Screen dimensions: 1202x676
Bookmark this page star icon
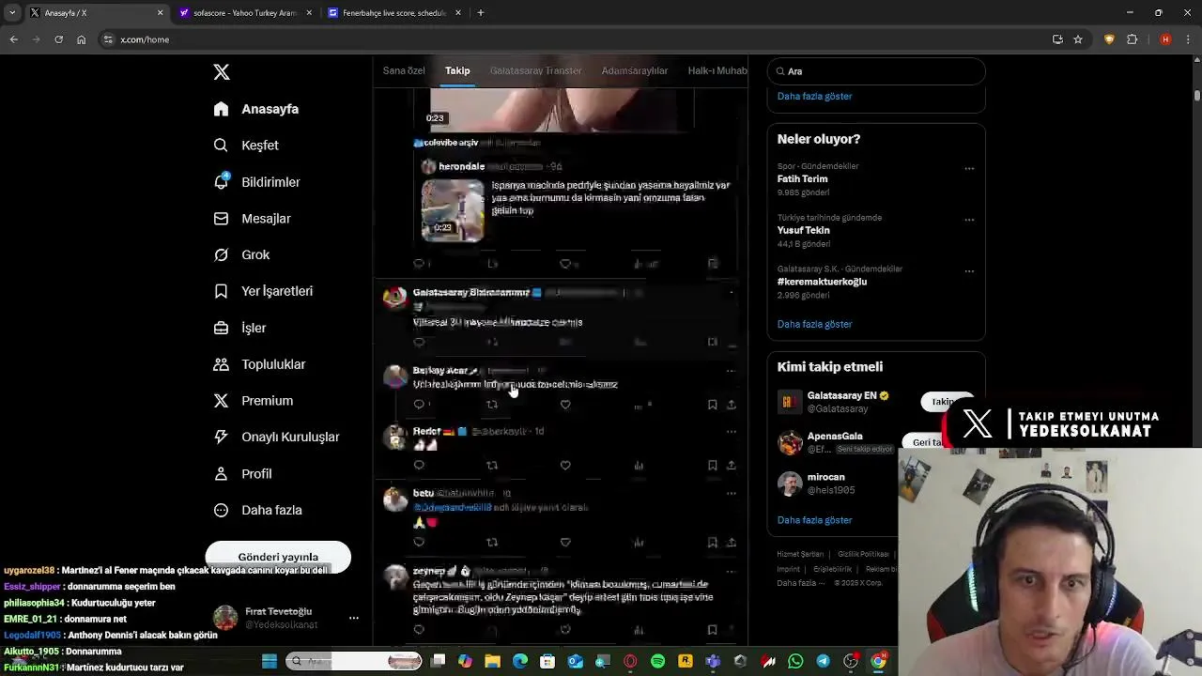pyautogui.click(x=1078, y=39)
